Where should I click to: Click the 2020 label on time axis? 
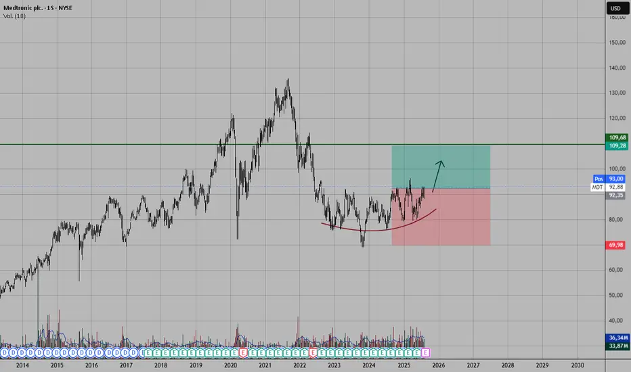click(x=231, y=365)
